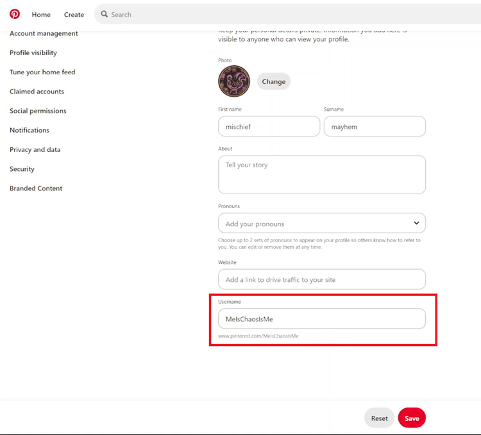Click the Change photo button
The image size is (481, 435).
[x=274, y=81]
